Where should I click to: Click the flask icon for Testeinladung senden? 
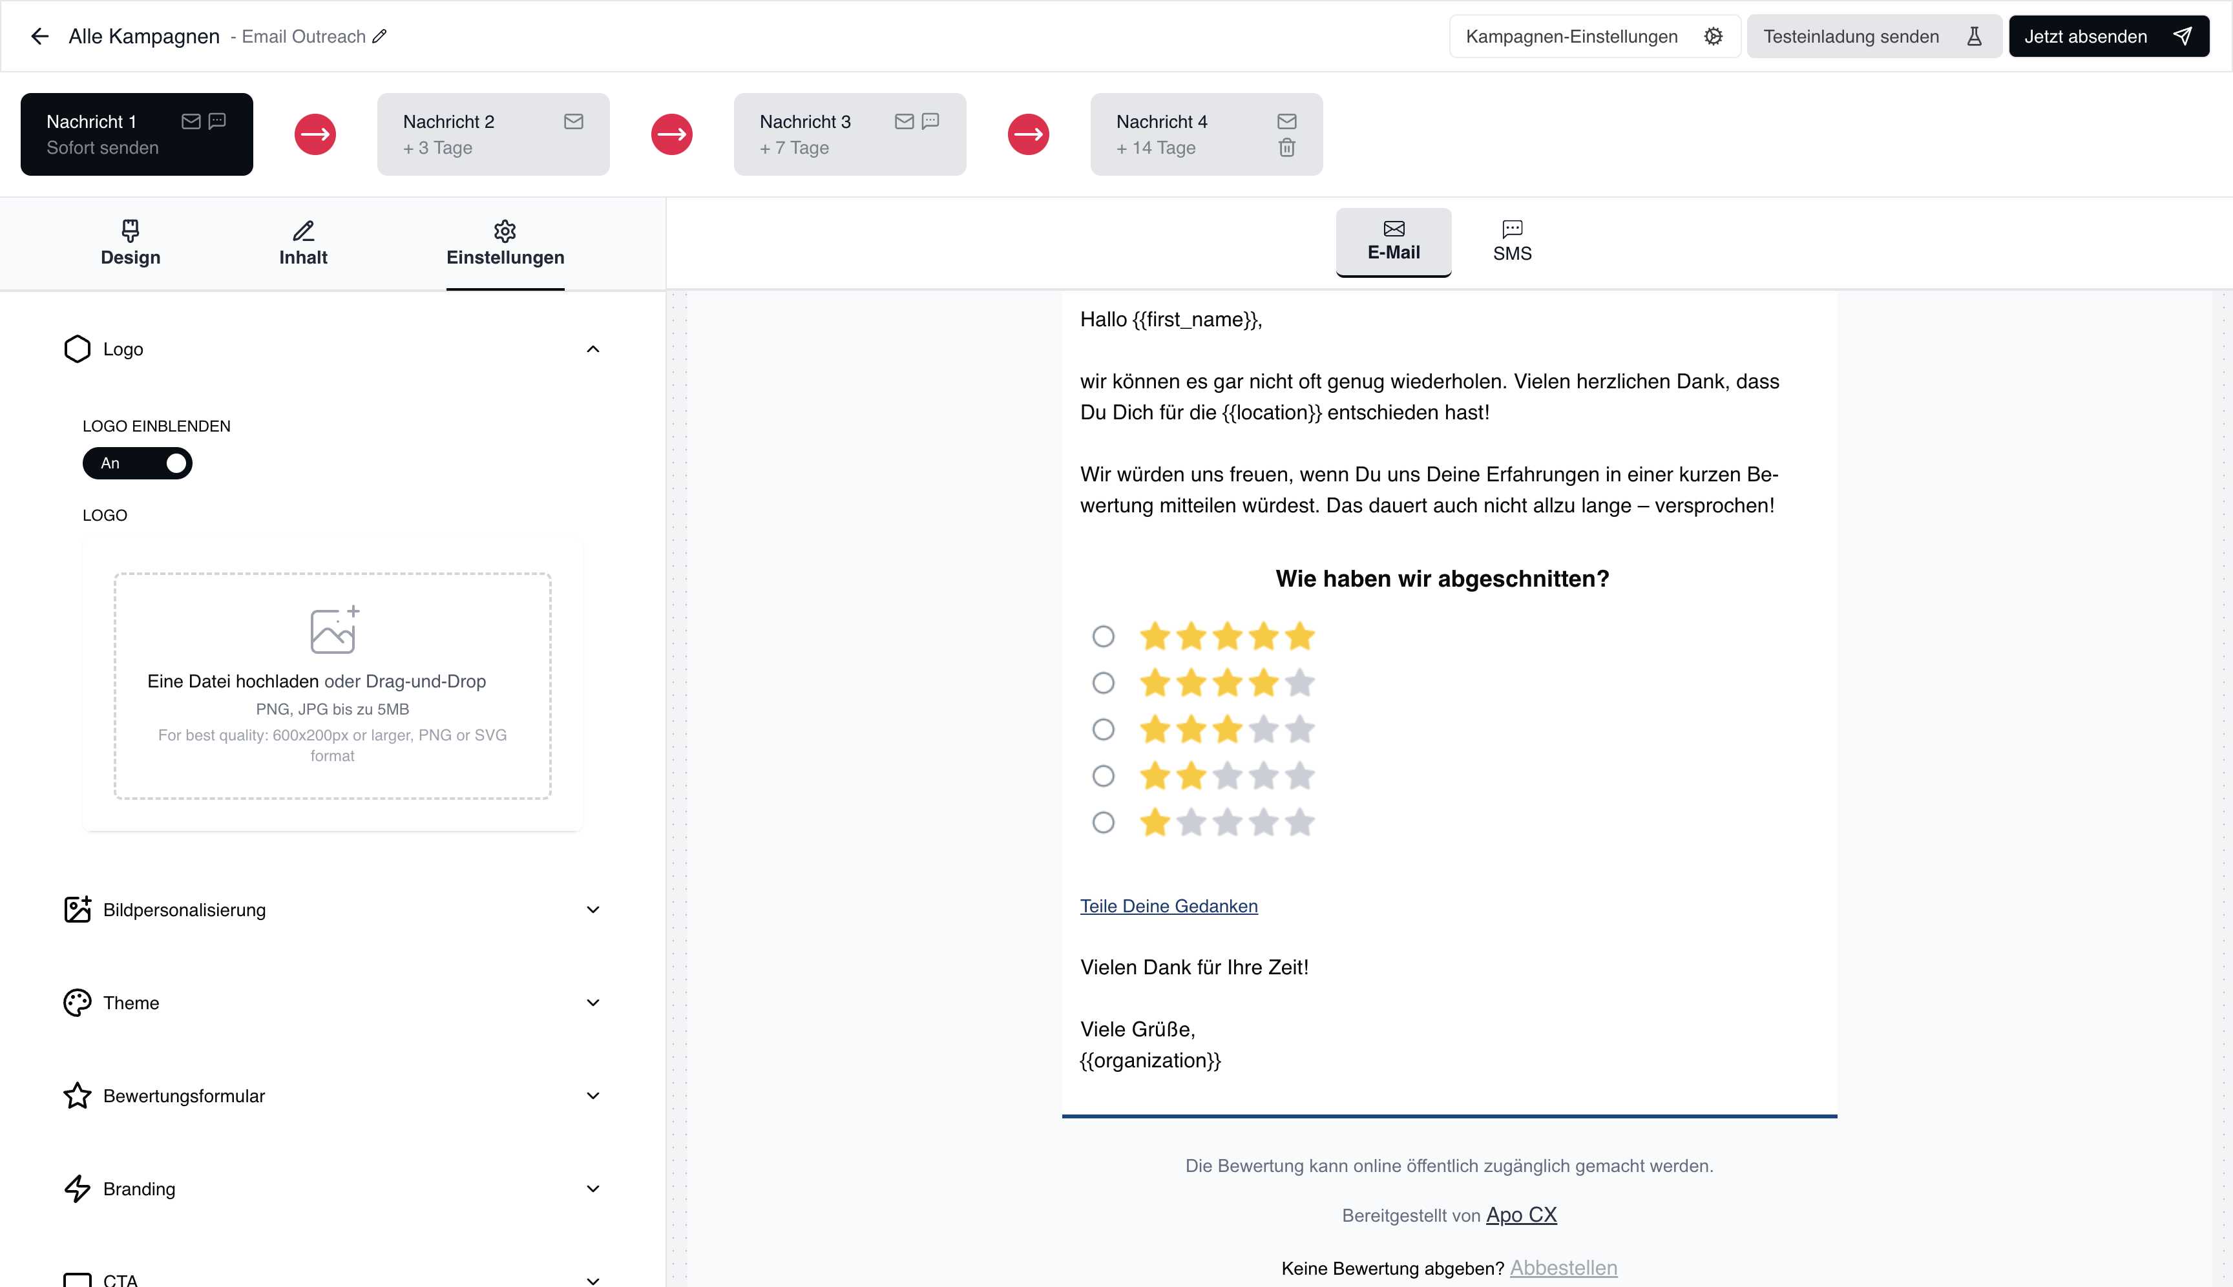[x=1973, y=36]
